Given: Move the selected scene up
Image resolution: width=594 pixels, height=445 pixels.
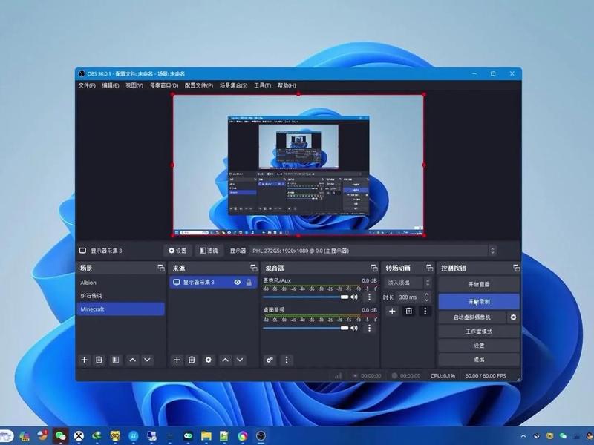Looking at the screenshot, I should click(x=133, y=360).
